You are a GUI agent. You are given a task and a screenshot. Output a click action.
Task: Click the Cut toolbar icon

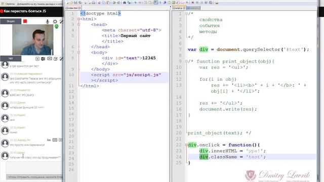click(x=99, y=3)
